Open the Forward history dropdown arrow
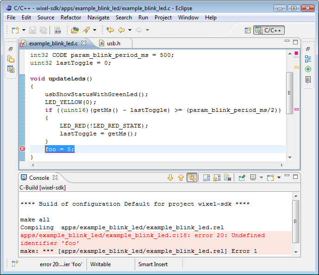The image size is (319, 275). (148, 30)
